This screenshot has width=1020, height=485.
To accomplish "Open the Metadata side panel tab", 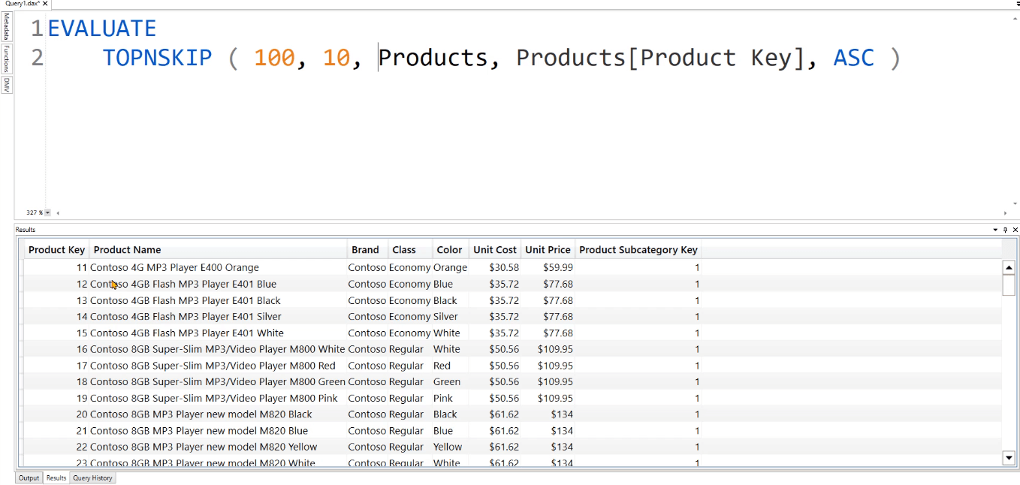I will tap(6, 26).
